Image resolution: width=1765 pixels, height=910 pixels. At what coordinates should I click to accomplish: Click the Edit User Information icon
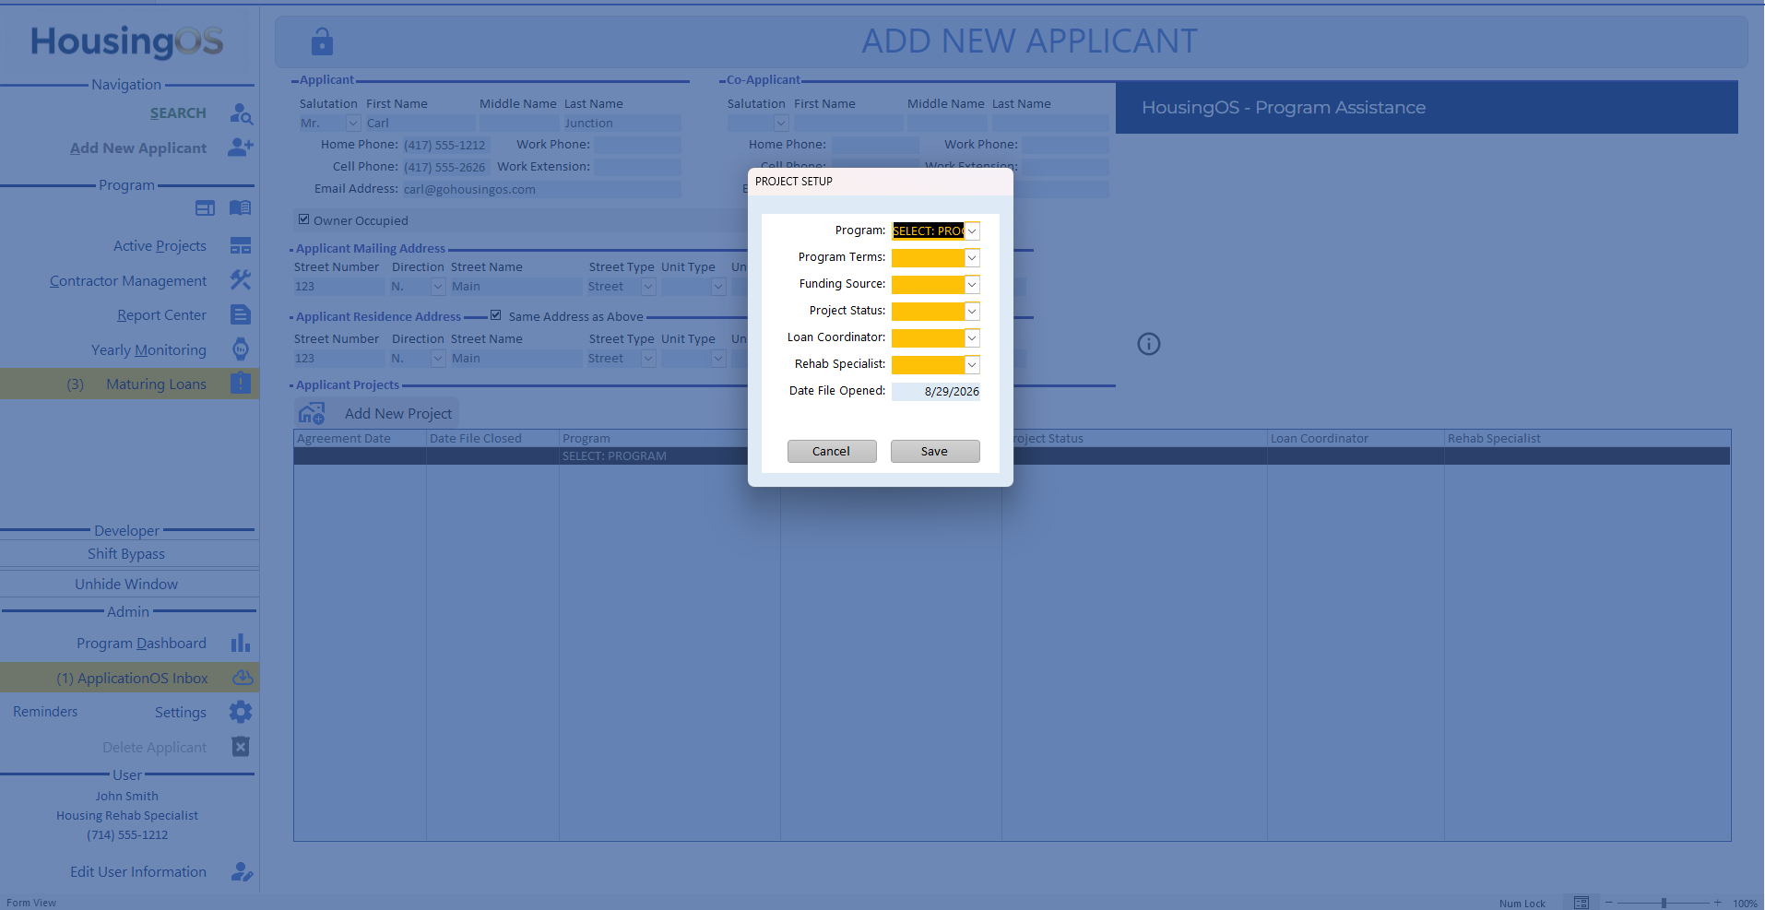(x=242, y=872)
